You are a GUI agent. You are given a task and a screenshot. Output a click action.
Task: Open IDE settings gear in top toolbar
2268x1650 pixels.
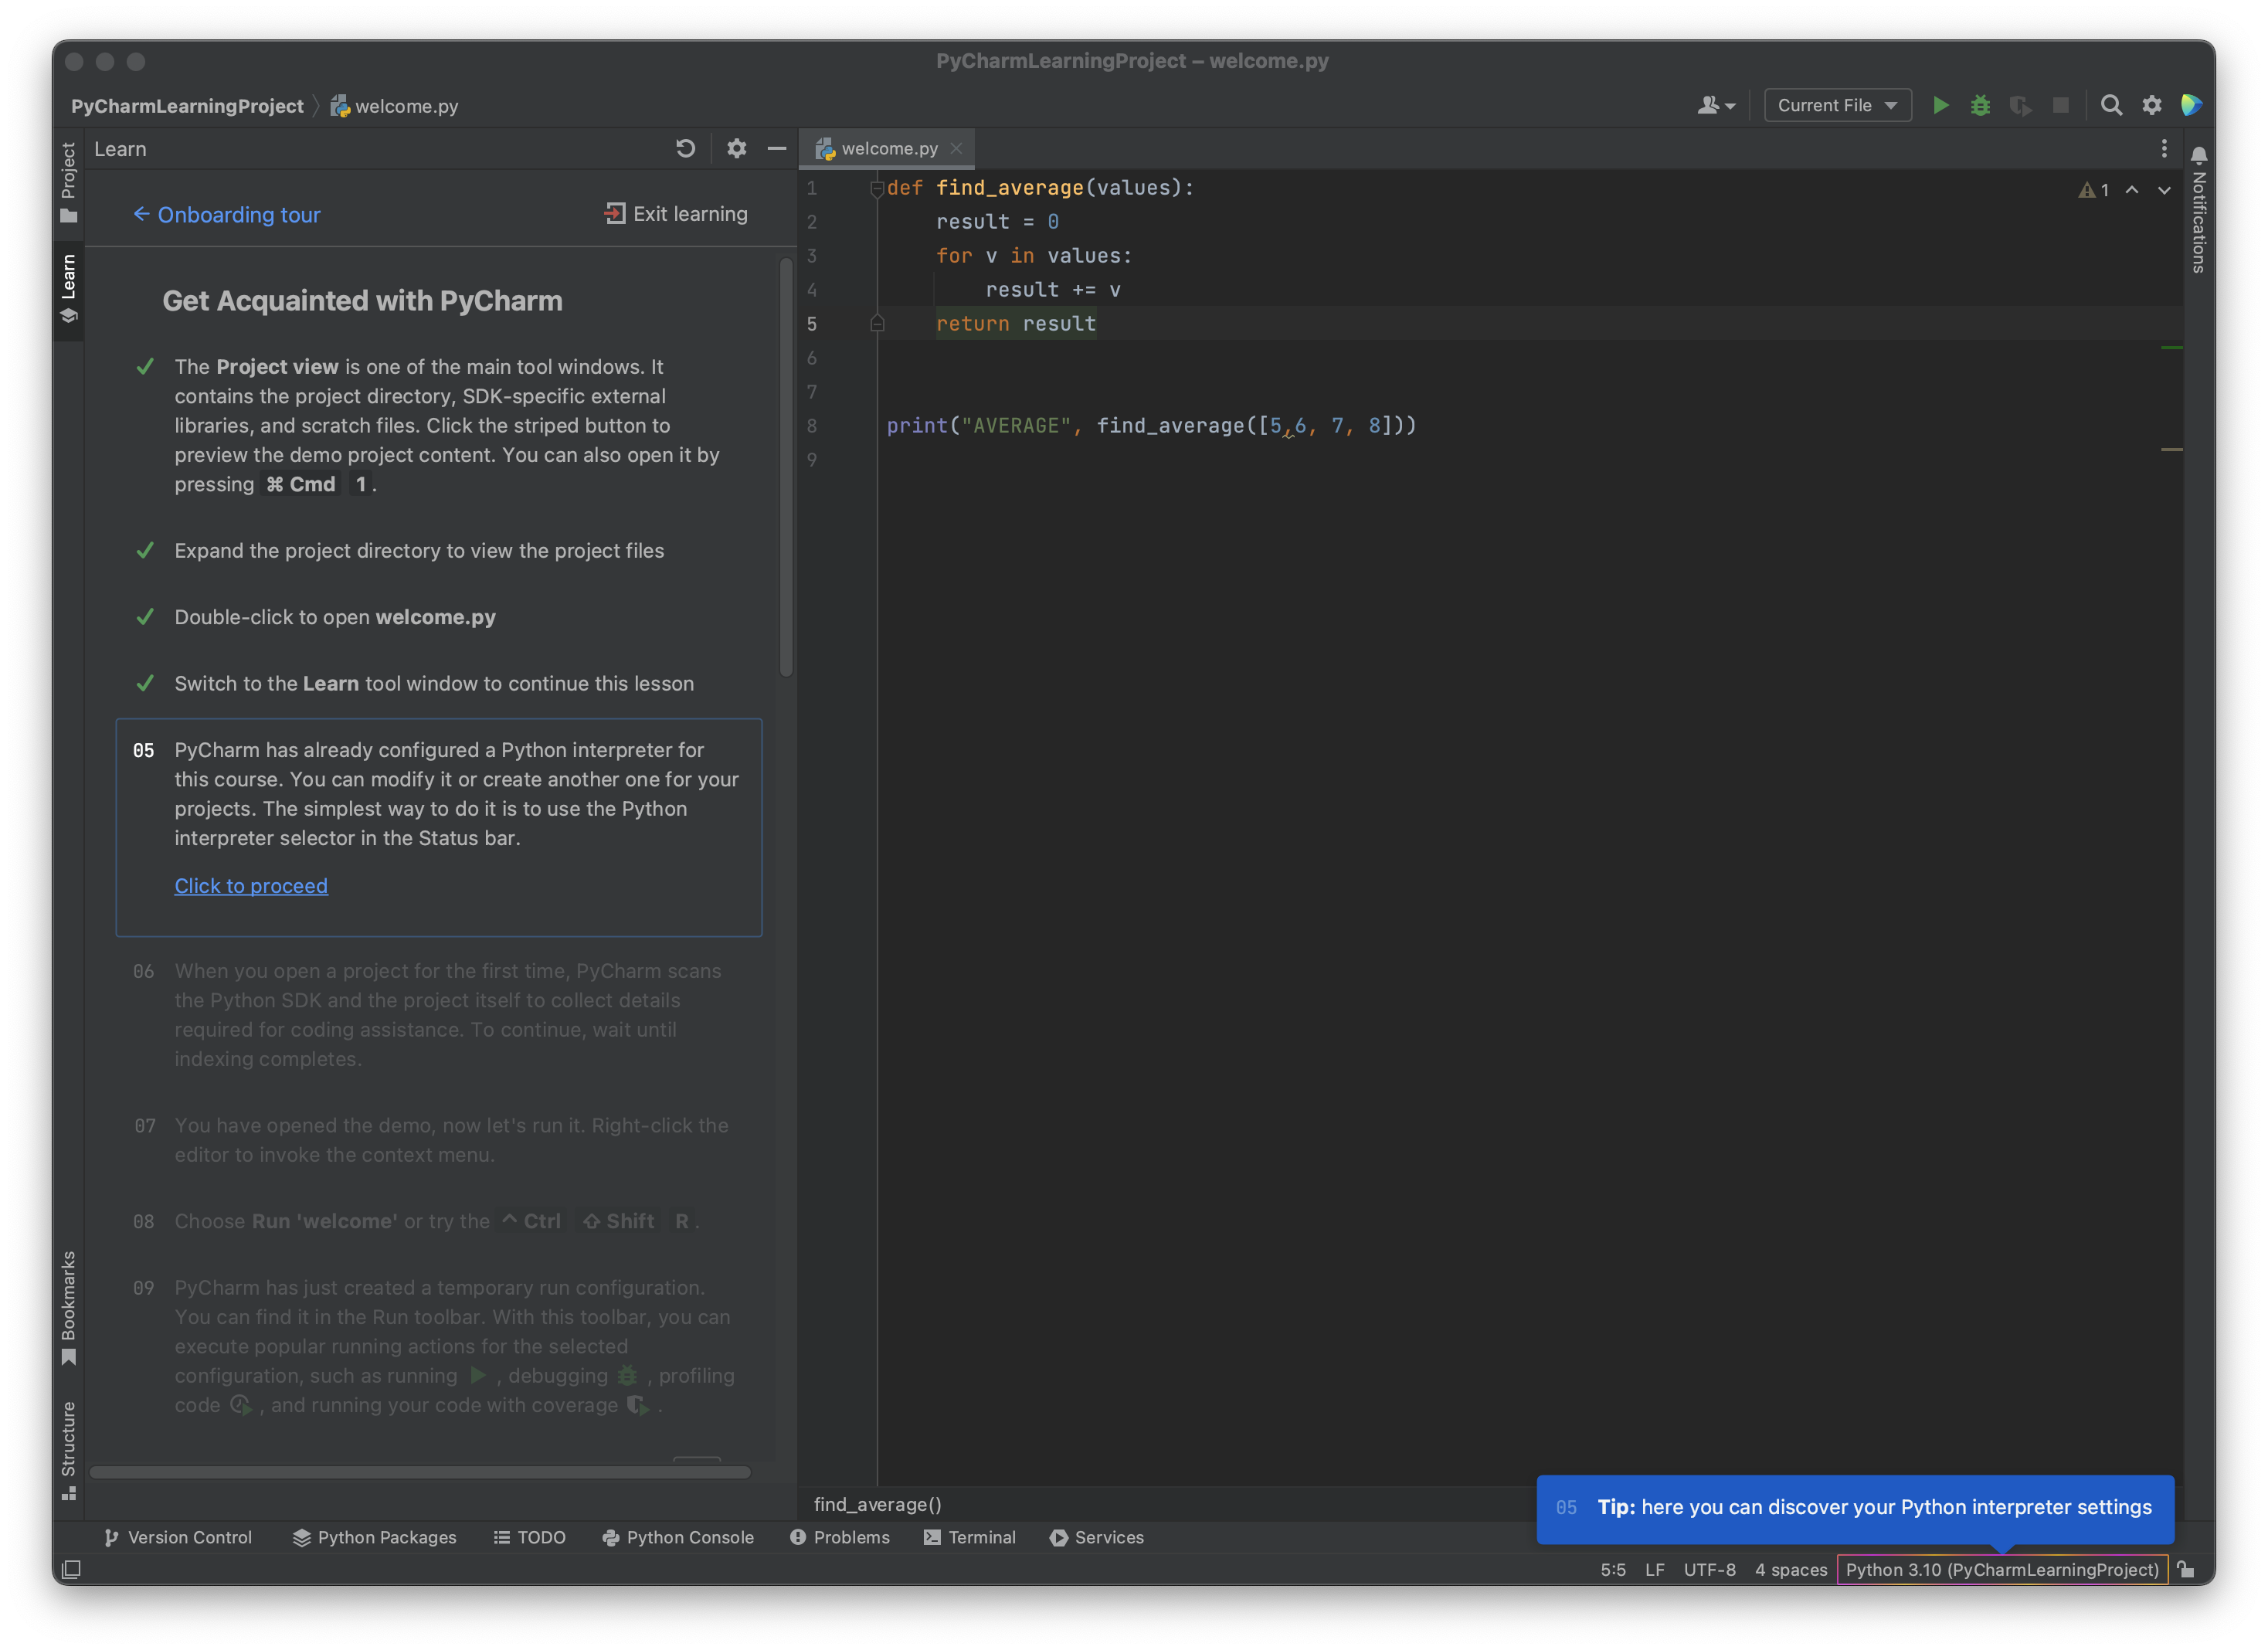[x=2152, y=105]
